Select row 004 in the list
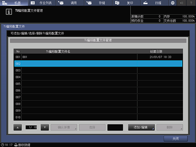The image size is (196, 147). click(98, 77)
